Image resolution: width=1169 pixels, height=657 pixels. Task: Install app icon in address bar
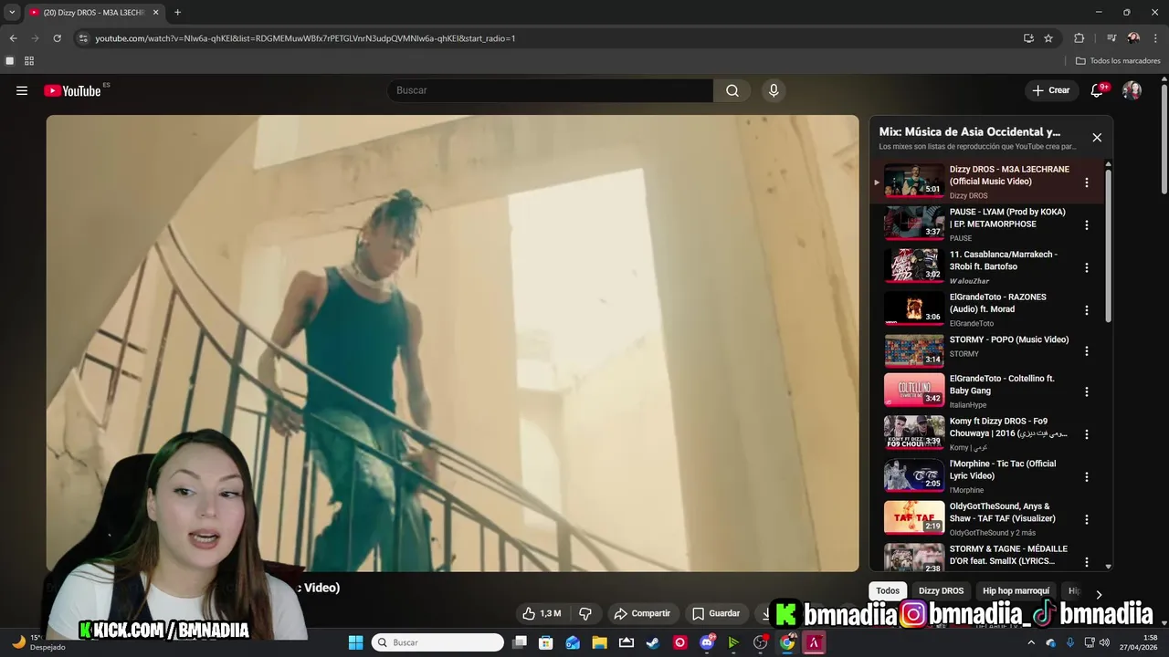(x=1028, y=38)
